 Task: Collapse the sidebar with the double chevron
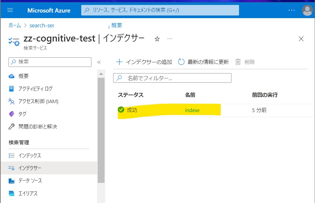(x=99, y=62)
